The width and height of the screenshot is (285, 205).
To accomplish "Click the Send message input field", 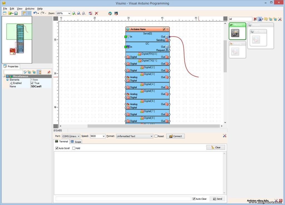I will [x=122, y=199].
